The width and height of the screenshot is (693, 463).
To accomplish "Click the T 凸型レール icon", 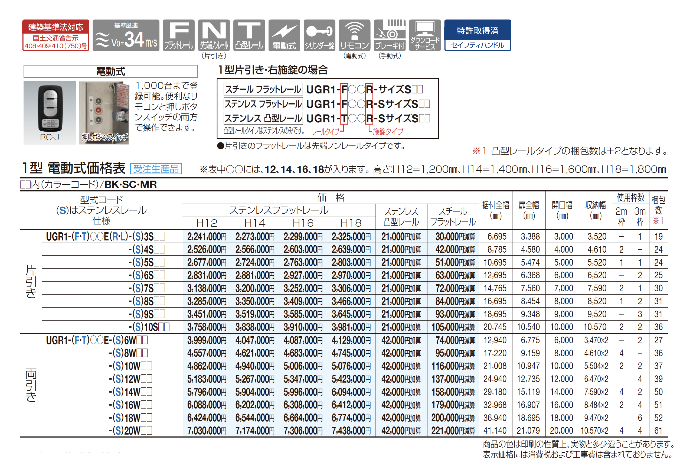I will [x=249, y=35].
